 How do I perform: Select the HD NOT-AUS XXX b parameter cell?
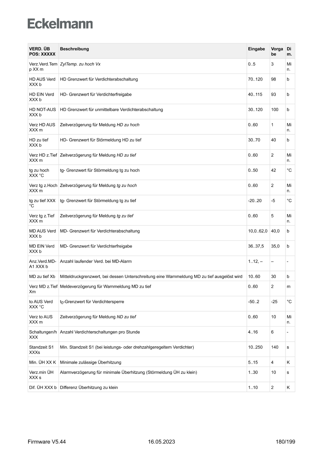click(x=42, y=112)
